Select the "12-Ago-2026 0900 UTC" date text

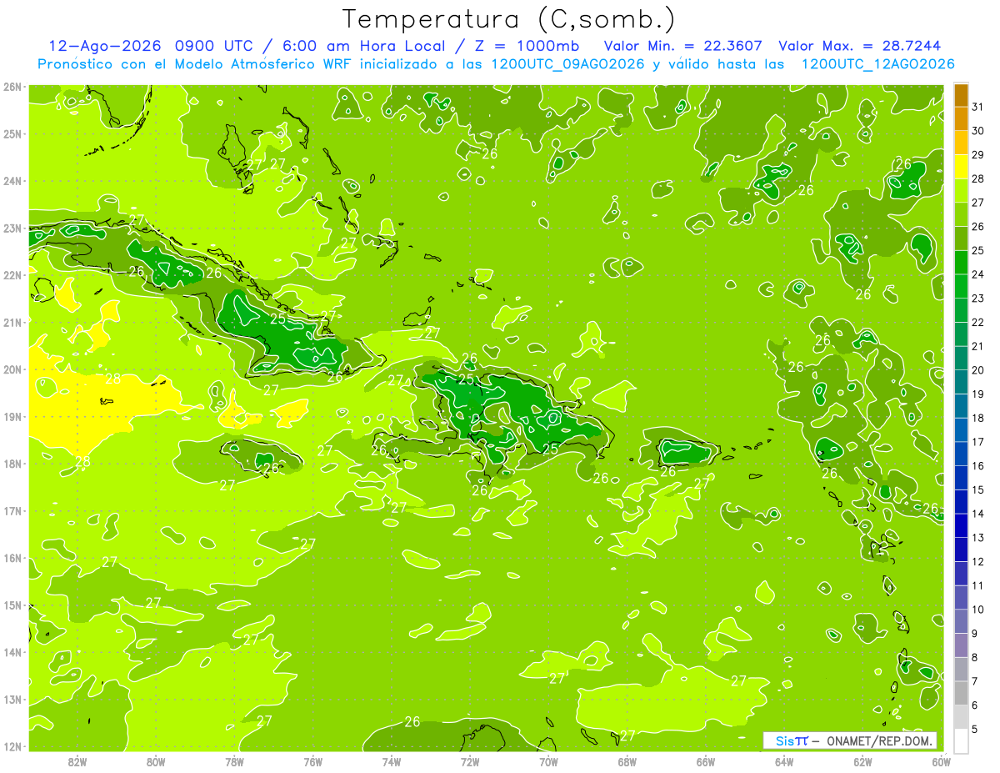click(x=150, y=46)
